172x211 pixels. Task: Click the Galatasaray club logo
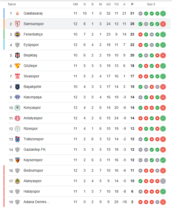[17, 13]
